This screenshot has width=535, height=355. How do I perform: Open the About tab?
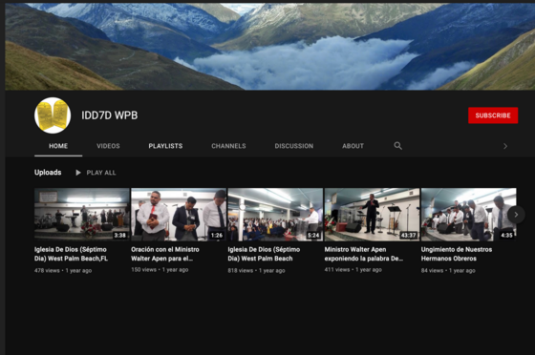tap(353, 146)
